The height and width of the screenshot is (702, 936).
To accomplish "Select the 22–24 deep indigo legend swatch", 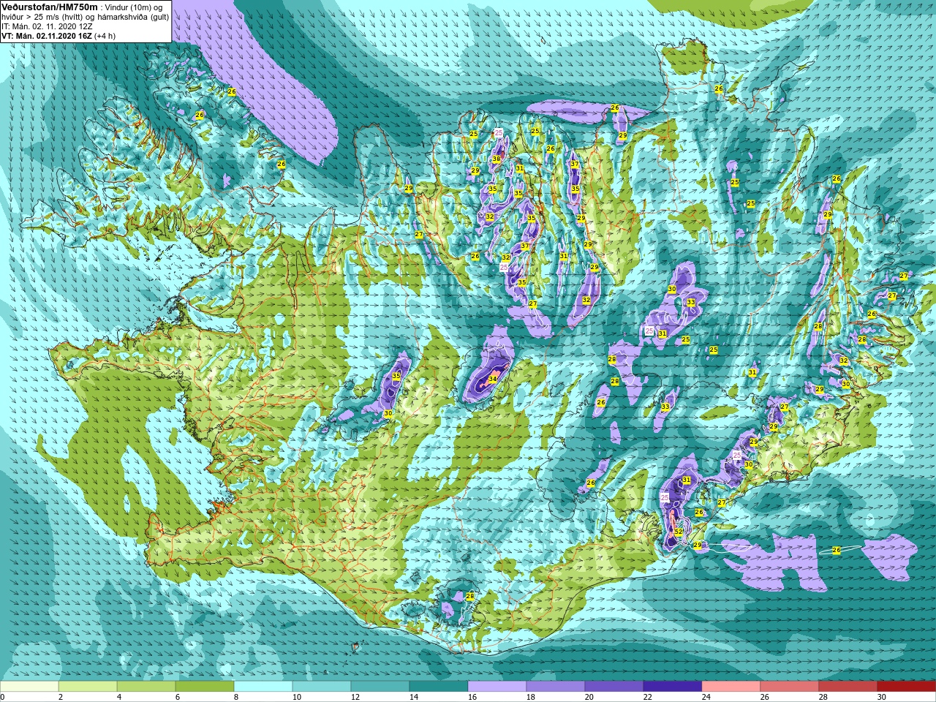I will point(673,687).
